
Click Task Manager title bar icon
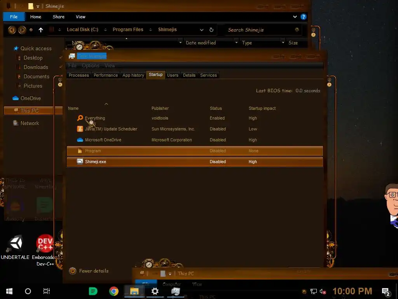click(72, 56)
